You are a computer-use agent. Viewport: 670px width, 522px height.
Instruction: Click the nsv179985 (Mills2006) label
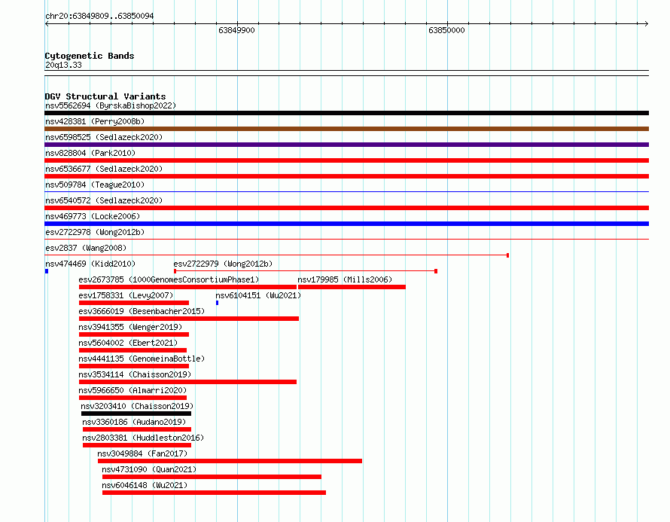[345, 279]
